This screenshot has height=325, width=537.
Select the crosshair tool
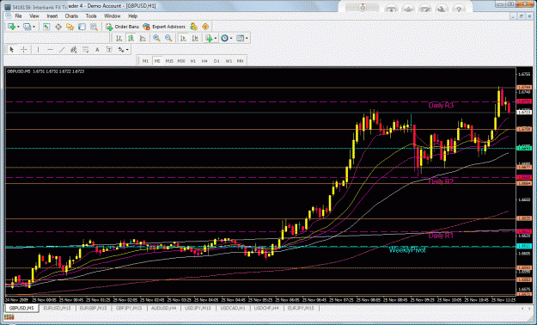pos(24,50)
